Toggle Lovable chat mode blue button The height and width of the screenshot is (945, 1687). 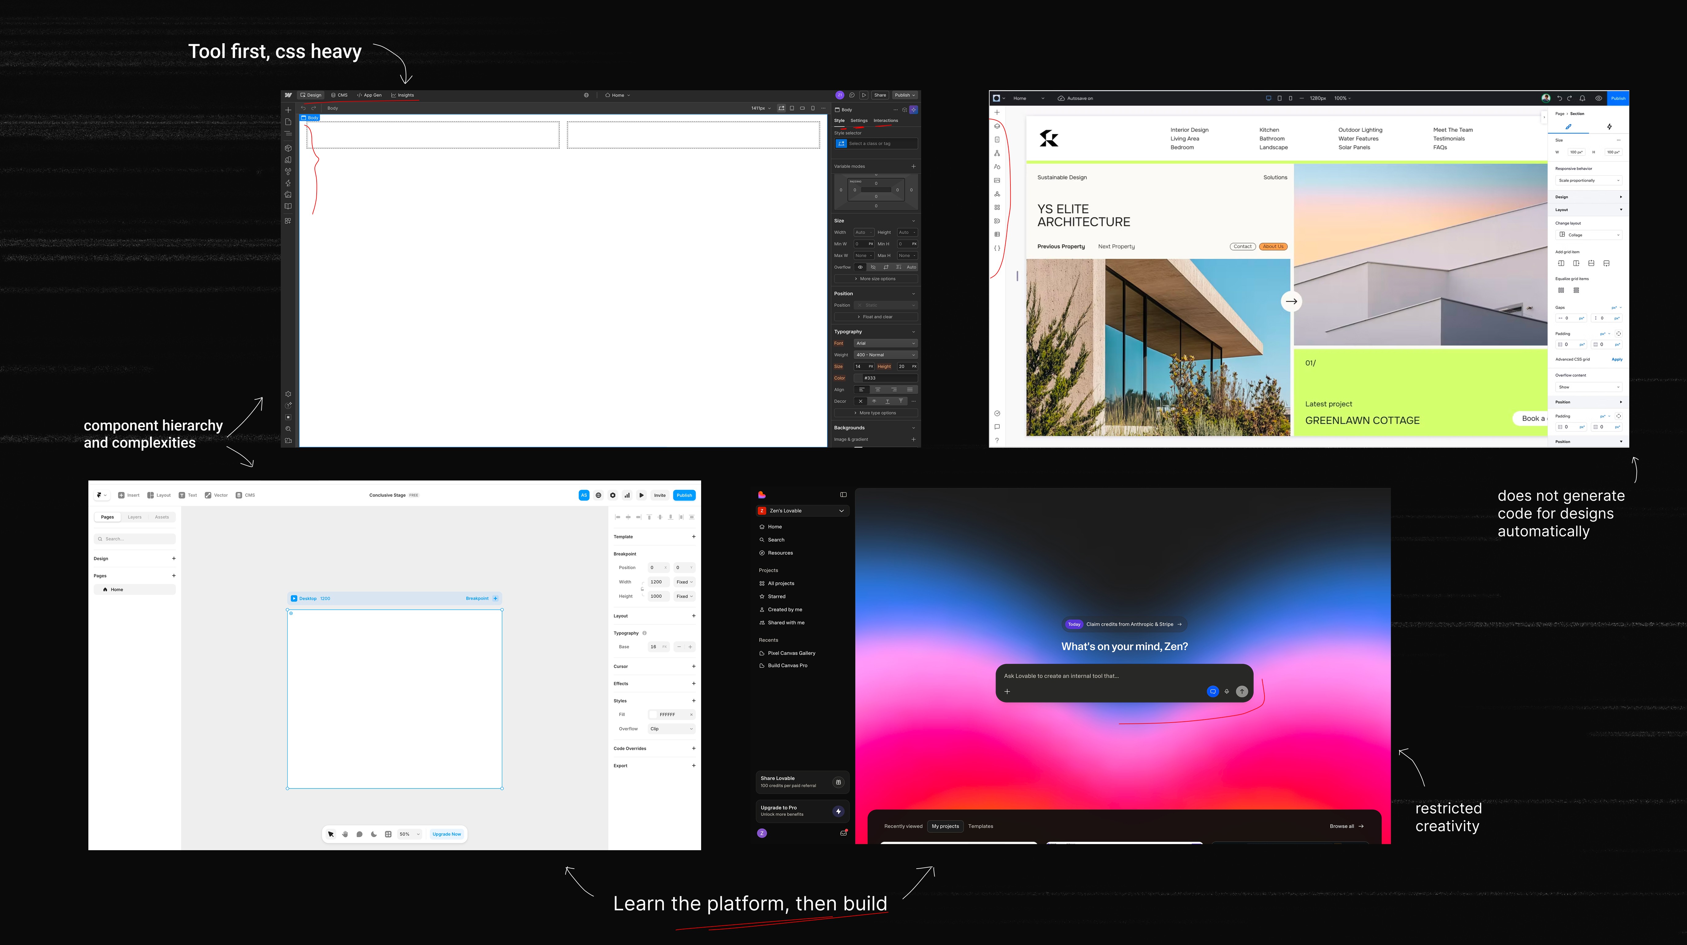click(x=1212, y=692)
